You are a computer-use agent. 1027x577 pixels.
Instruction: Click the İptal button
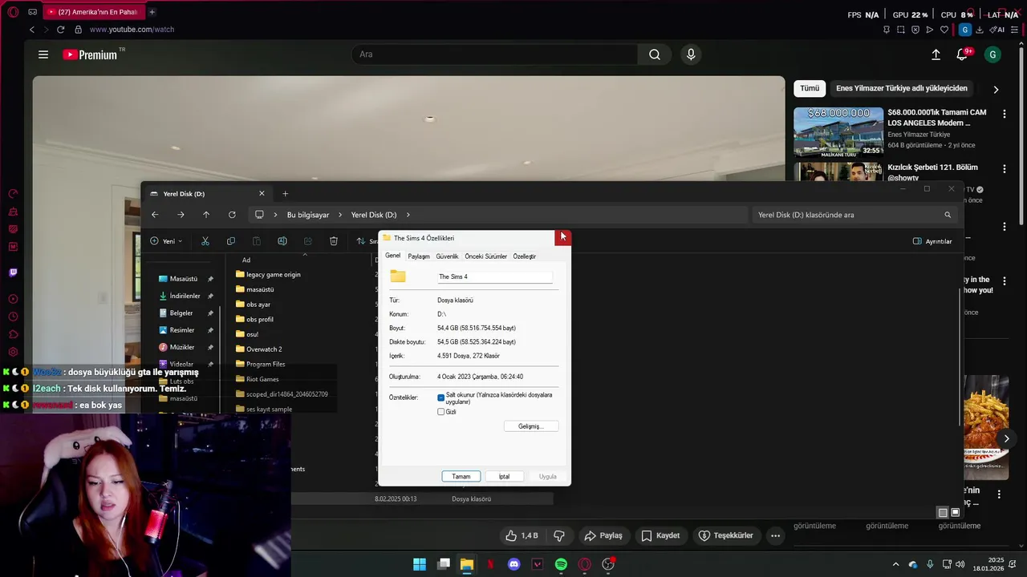tap(504, 476)
